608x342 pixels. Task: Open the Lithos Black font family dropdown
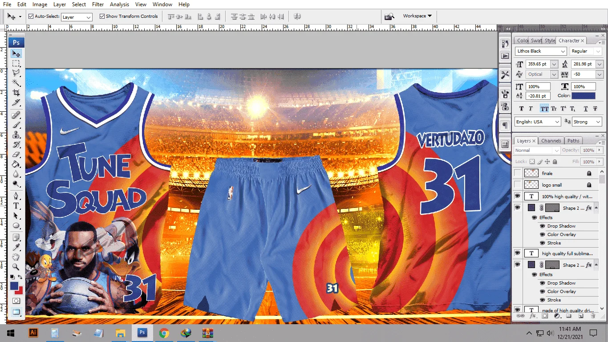click(563, 51)
